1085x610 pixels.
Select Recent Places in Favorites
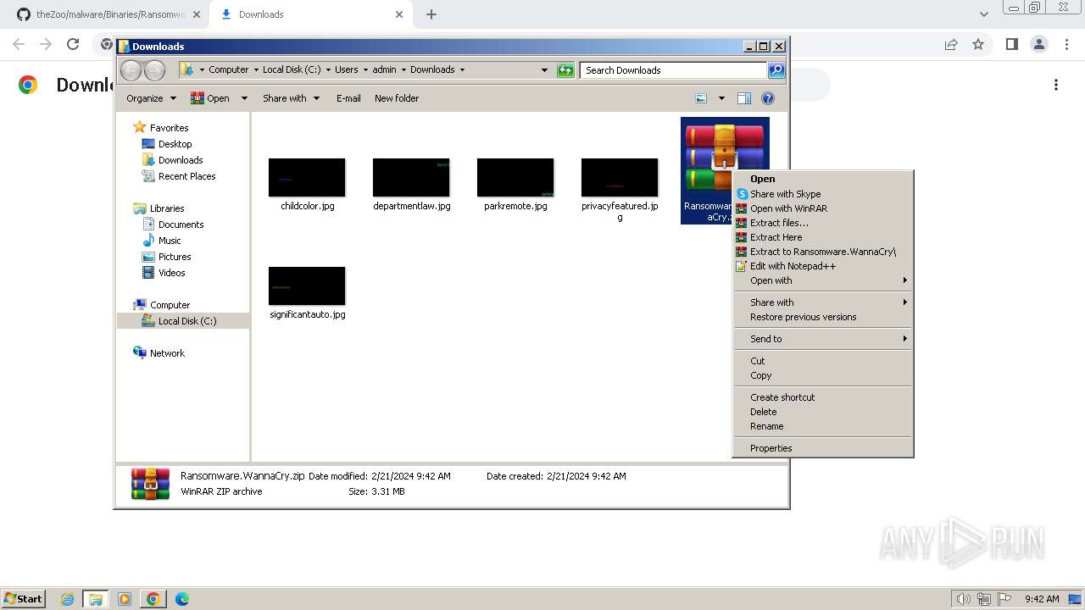pyautogui.click(x=186, y=176)
